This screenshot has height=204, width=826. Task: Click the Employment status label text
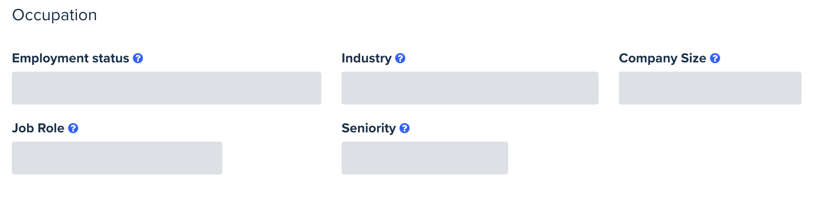pos(71,58)
